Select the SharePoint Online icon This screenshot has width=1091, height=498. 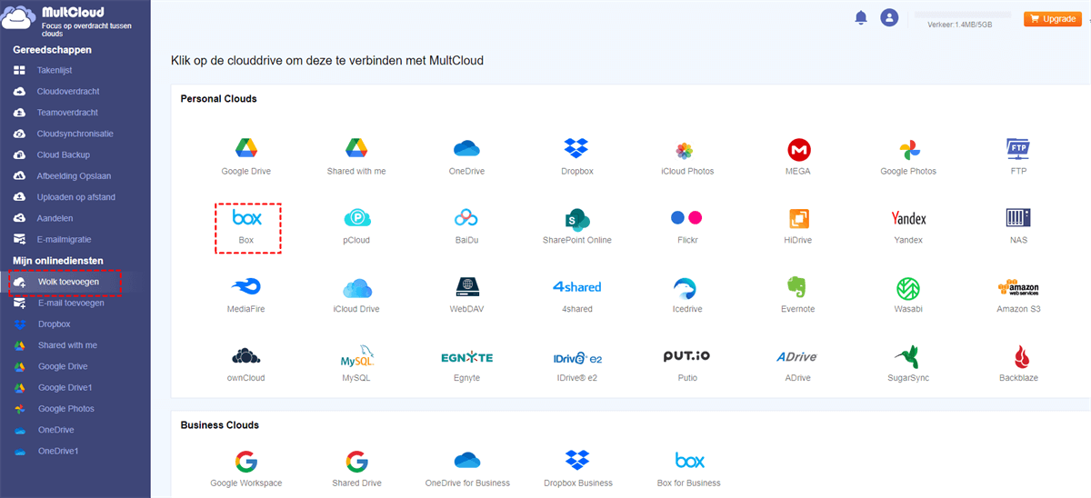point(576,219)
